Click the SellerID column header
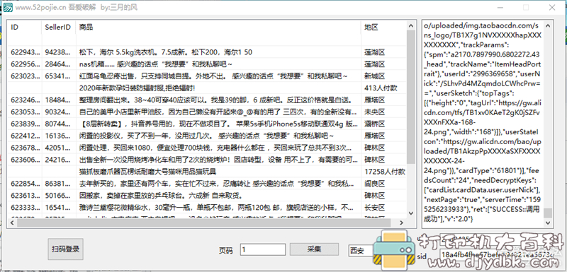 (59, 28)
